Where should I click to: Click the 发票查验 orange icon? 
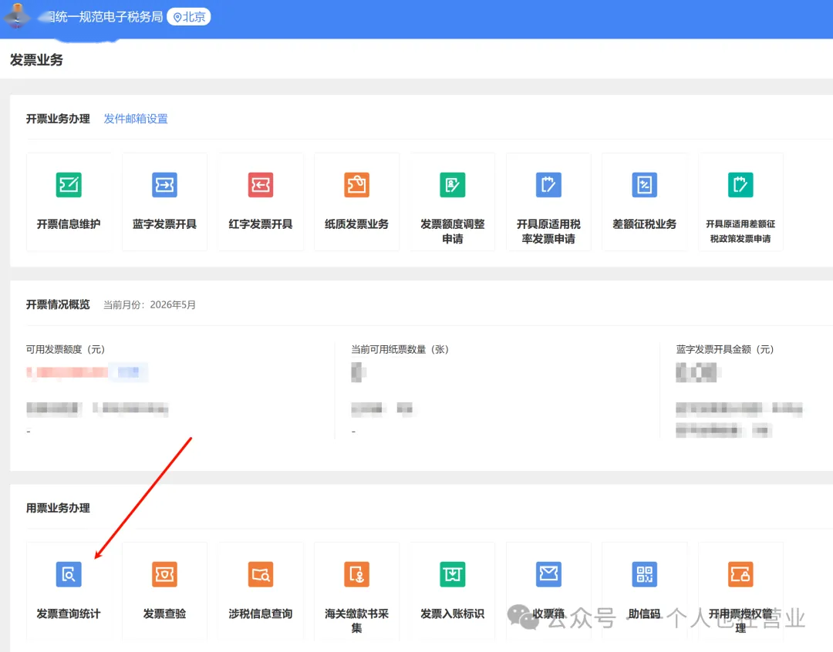point(165,574)
